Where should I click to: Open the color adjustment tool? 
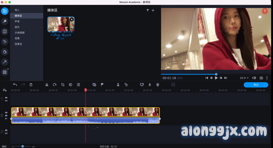click(71, 85)
